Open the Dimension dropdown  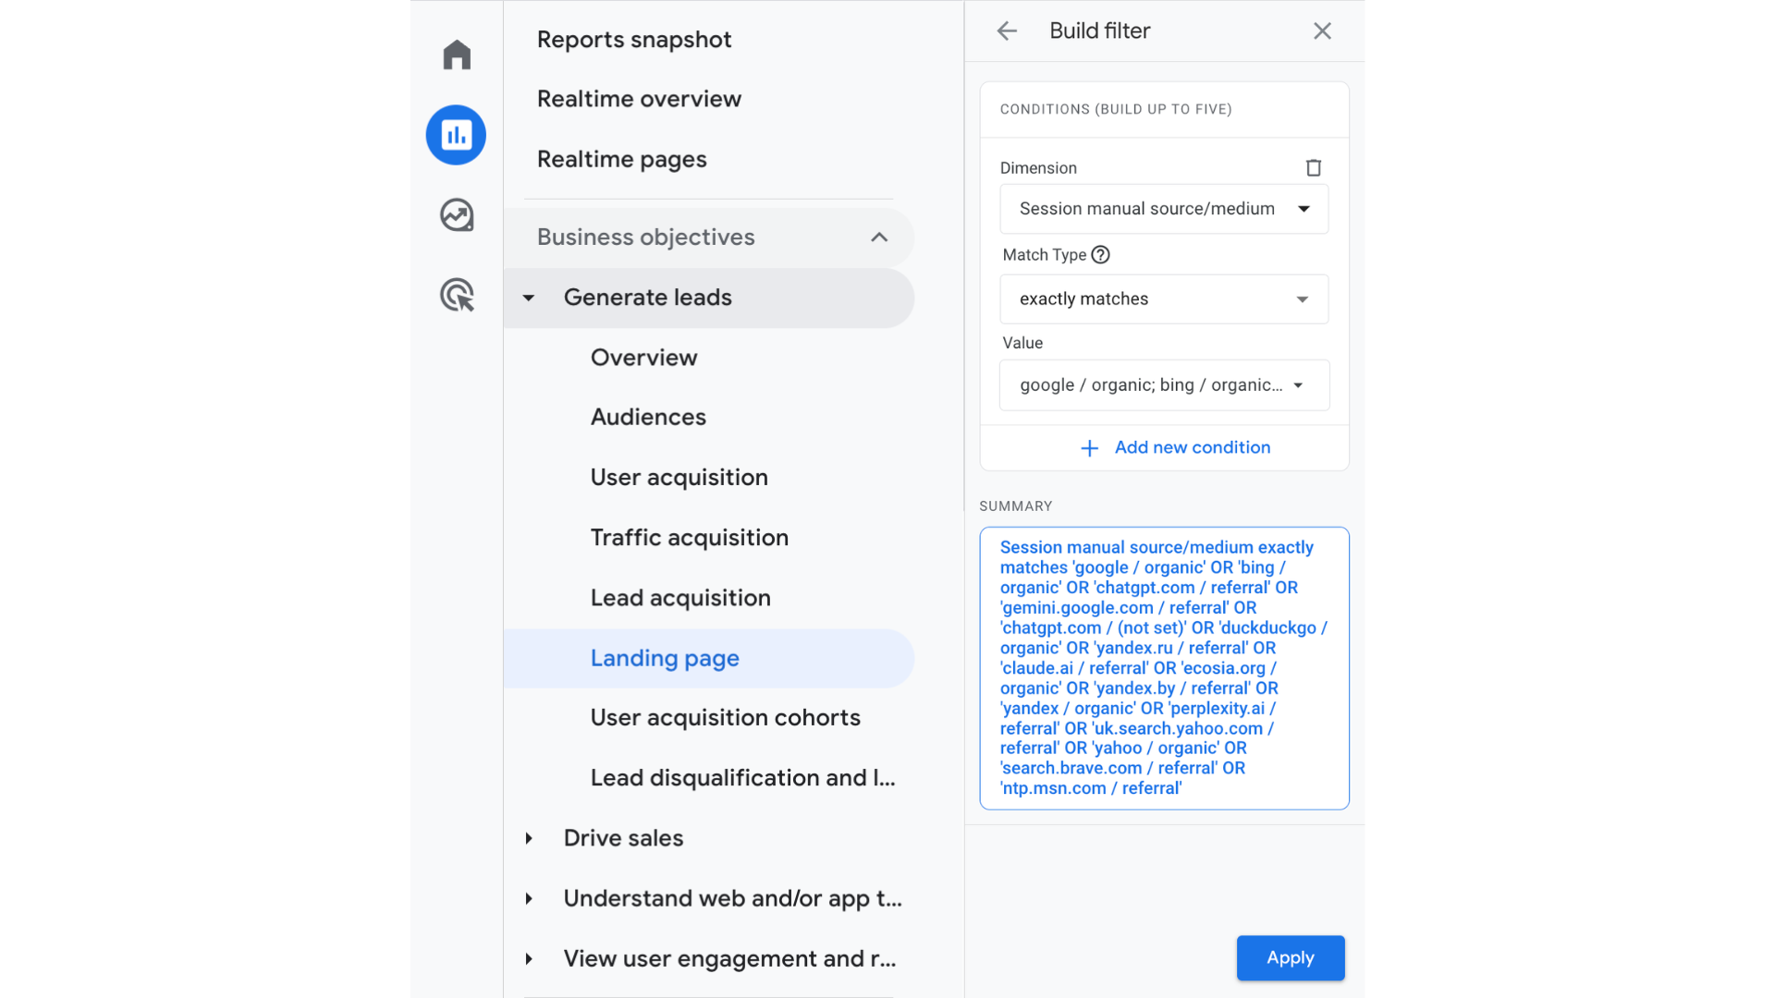click(x=1164, y=209)
